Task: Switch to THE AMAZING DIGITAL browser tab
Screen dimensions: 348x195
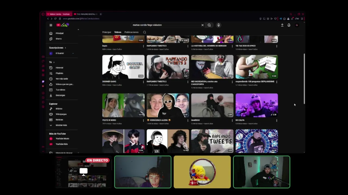Action: point(86,14)
